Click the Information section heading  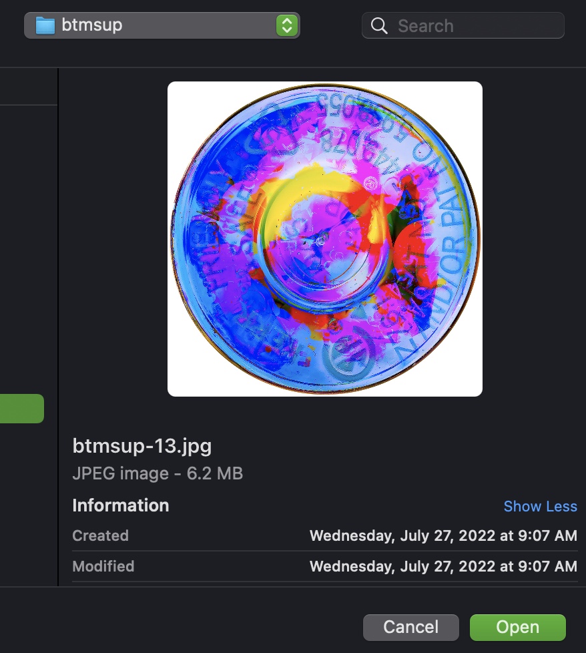(121, 505)
